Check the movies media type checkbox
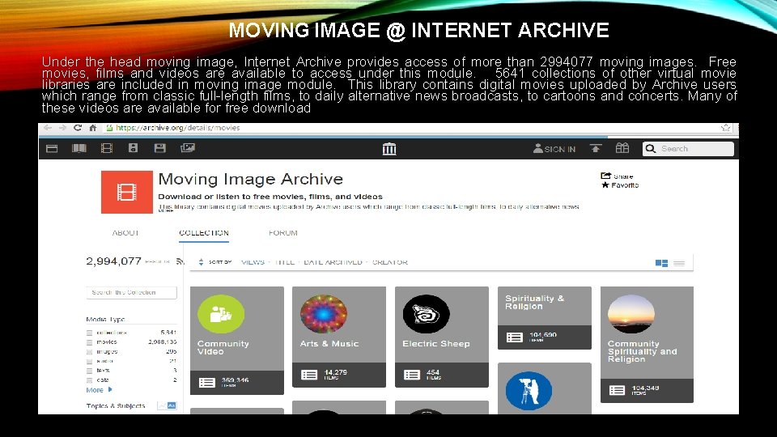The image size is (777, 437). tap(89, 342)
